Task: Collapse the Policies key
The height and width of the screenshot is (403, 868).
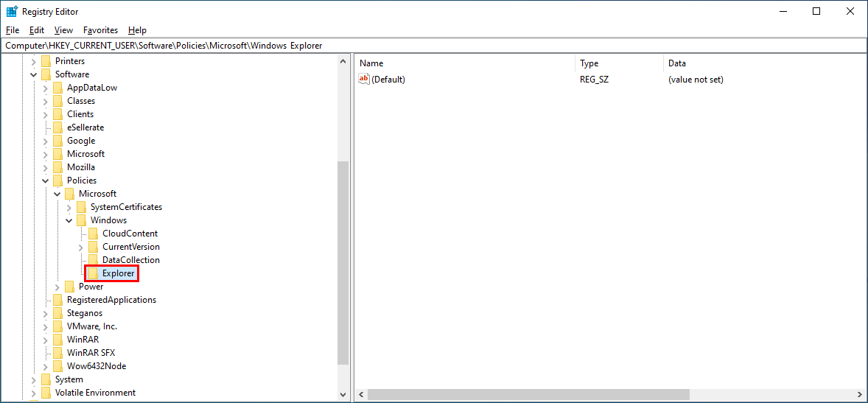Action: pos(46,181)
